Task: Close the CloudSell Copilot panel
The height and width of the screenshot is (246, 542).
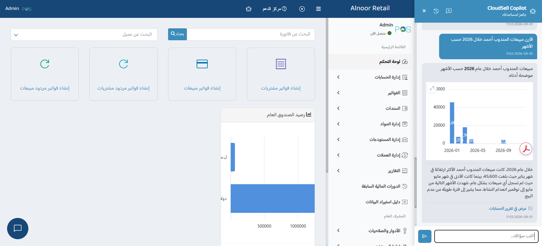Action: tap(424, 11)
